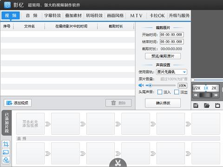The height and width of the screenshot is (167, 223).
Task: Click the screen picture icon in sidebar
Action: pyautogui.click(x=6, y=152)
